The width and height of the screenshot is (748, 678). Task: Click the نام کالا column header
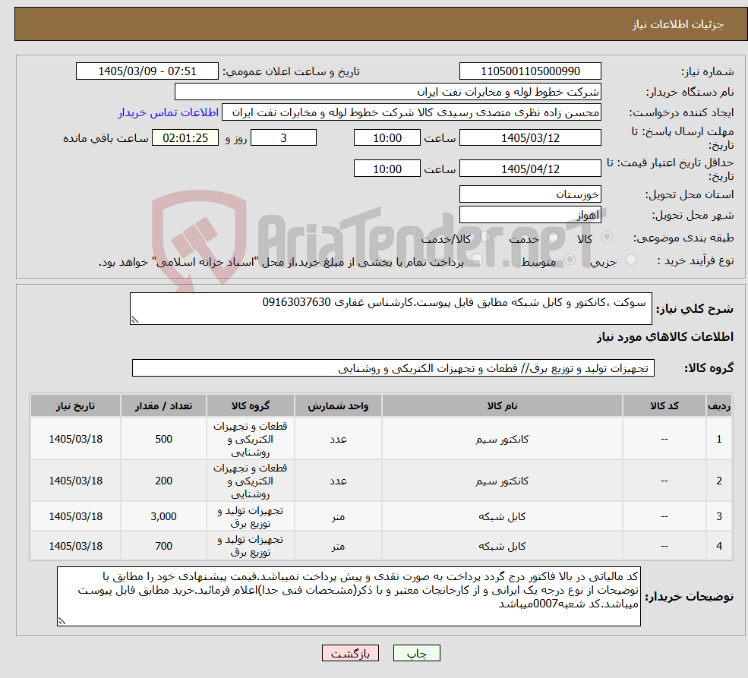pos(502,405)
